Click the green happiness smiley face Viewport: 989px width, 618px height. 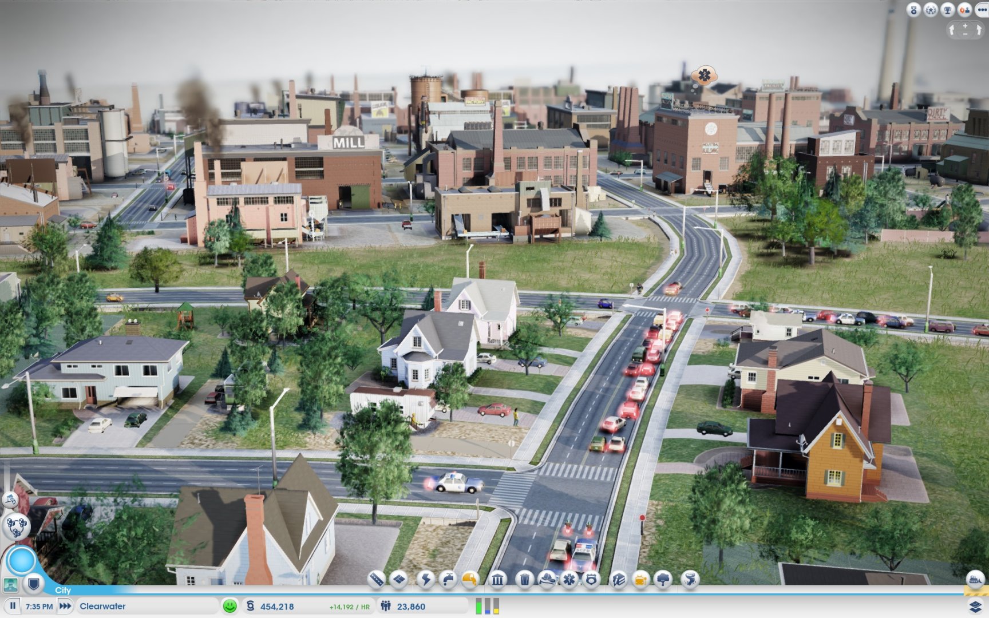pos(230,606)
